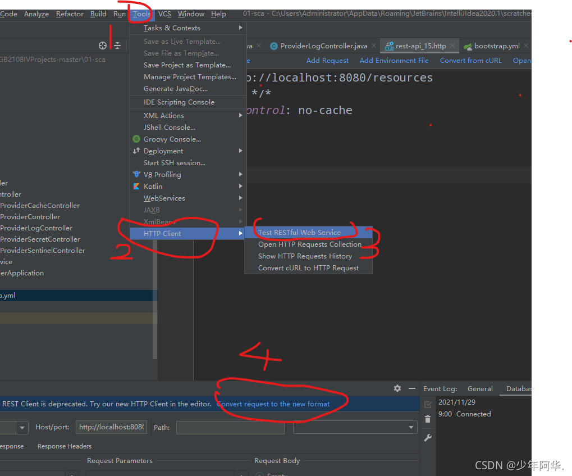This screenshot has height=476, width=572.
Task: Clear event log with trash icon
Action: coord(428,419)
